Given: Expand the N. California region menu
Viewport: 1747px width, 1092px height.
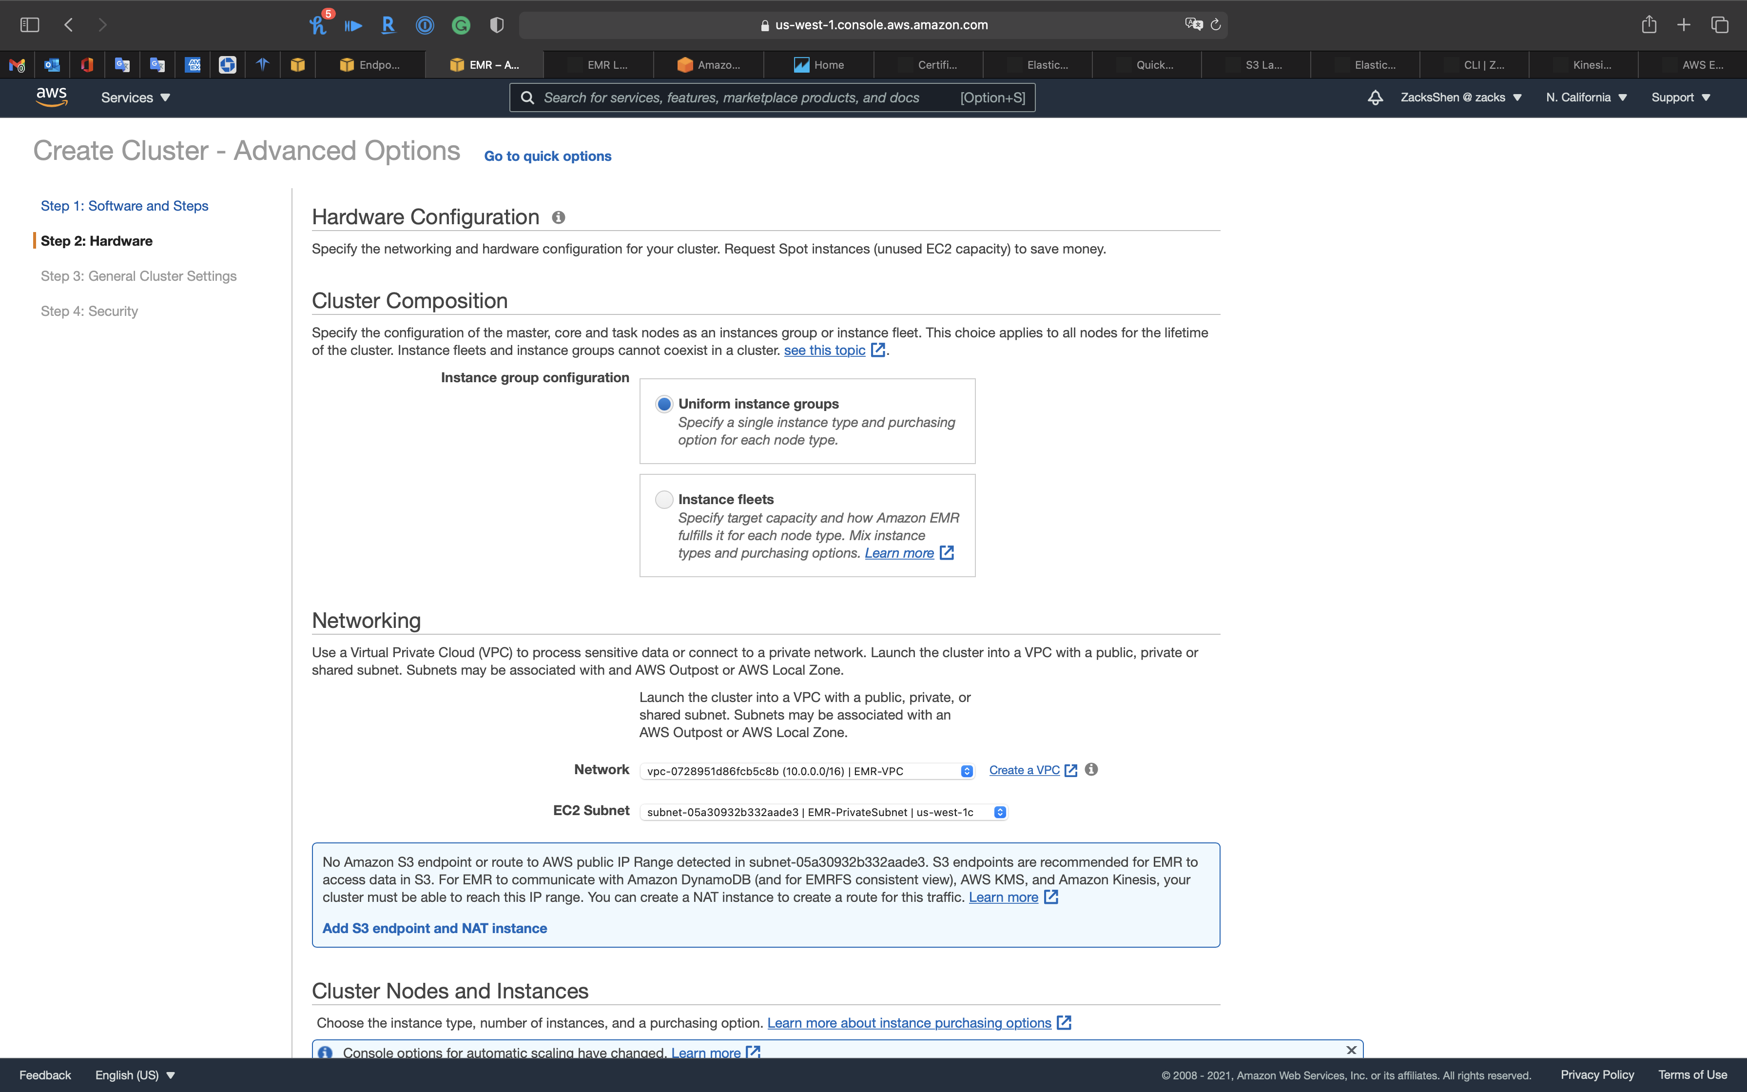Looking at the screenshot, I should pyautogui.click(x=1586, y=97).
